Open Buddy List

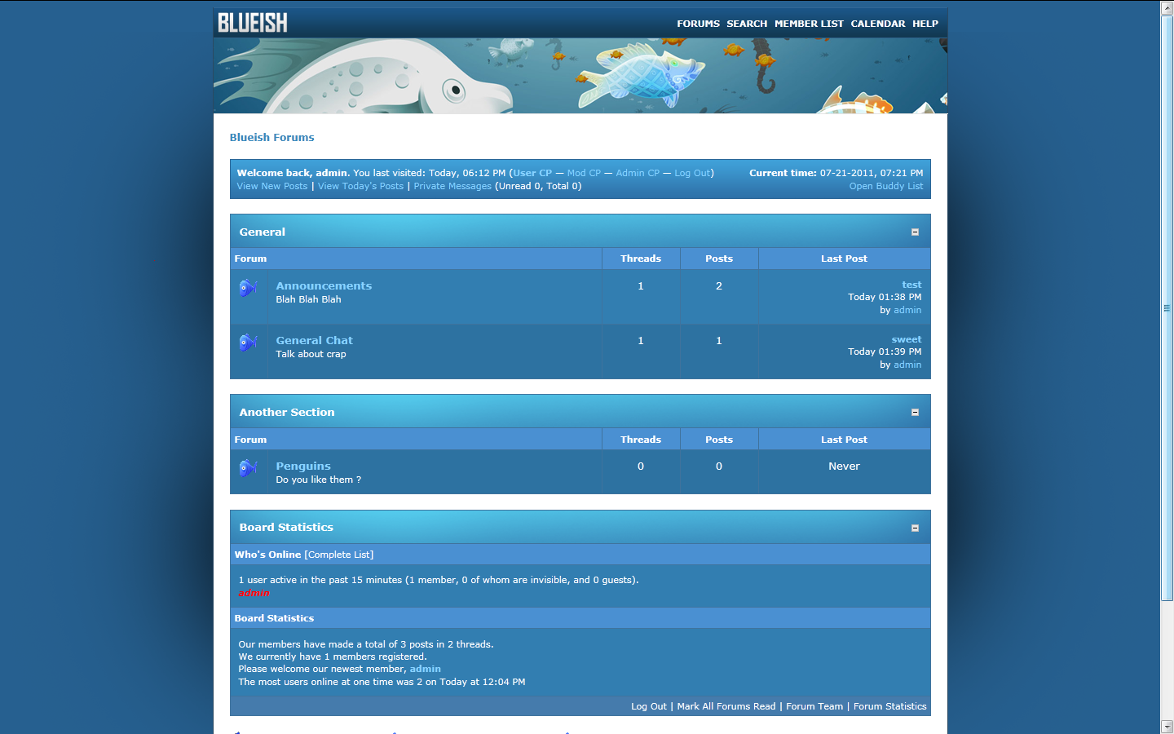pyautogui.click(x=886, y=186)
